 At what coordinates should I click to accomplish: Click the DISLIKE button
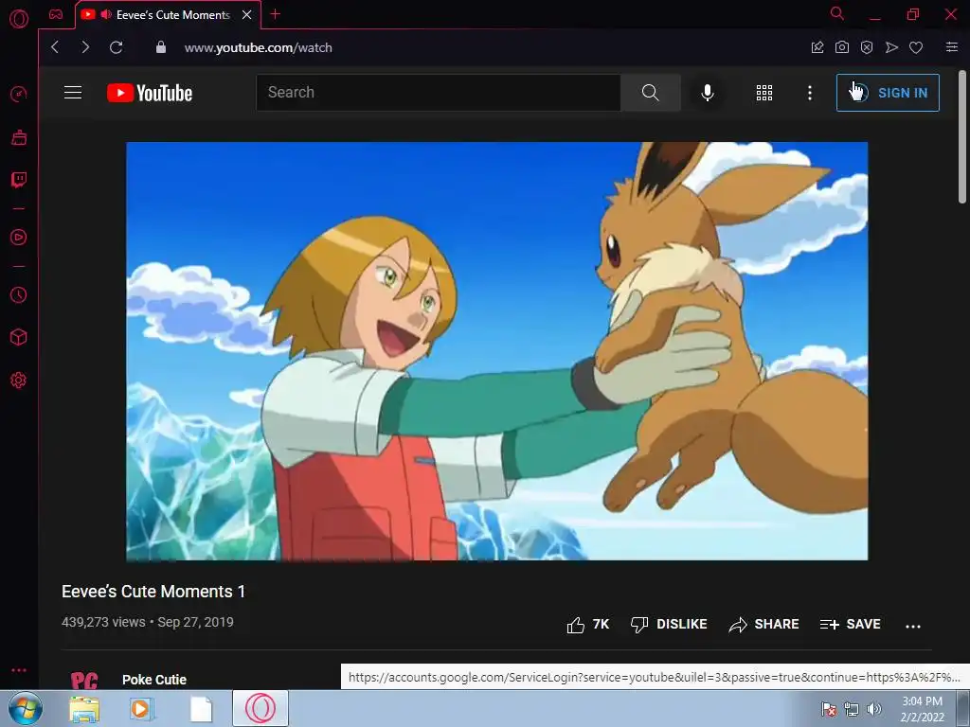coord(669,625)
